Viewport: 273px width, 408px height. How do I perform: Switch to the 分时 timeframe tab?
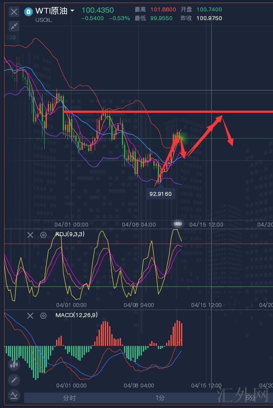pos(69,398)
